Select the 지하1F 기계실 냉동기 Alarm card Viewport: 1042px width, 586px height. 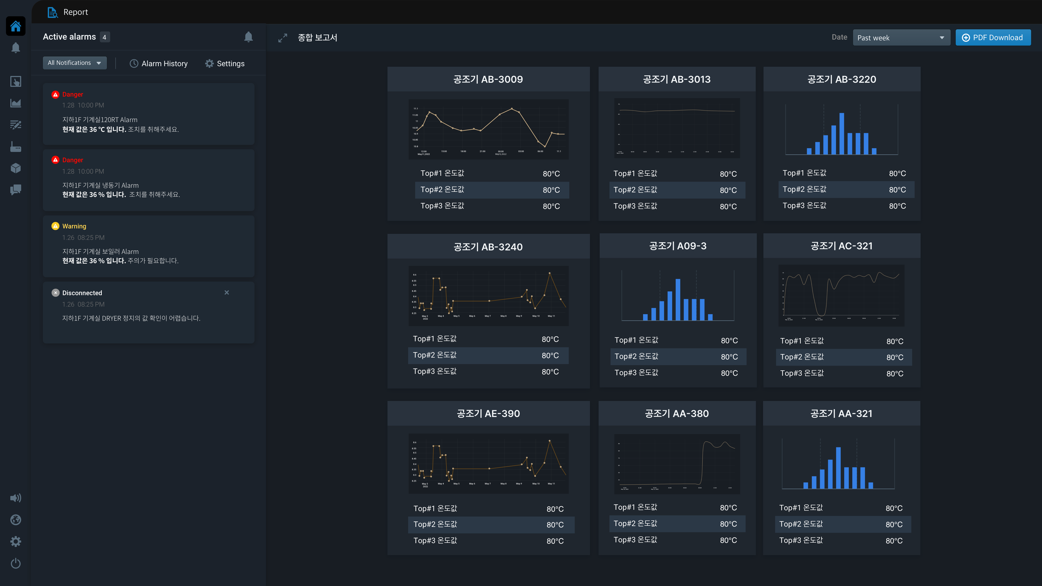[148, 180]
